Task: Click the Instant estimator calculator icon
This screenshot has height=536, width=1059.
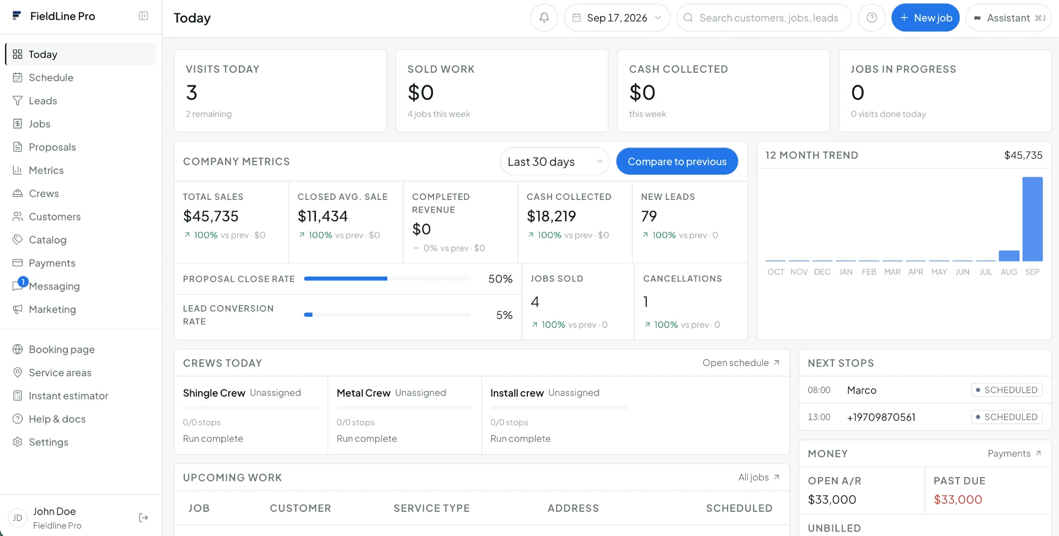Action: coord(18,396)
